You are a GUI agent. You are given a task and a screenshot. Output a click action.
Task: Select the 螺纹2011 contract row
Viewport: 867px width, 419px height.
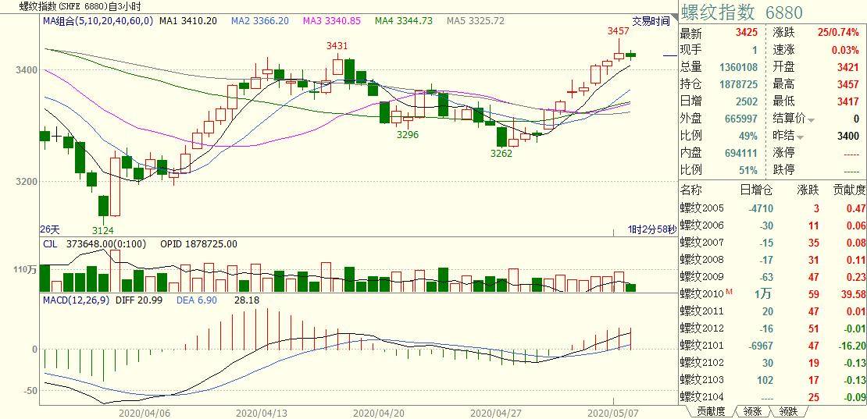click(x=772, y=311)
